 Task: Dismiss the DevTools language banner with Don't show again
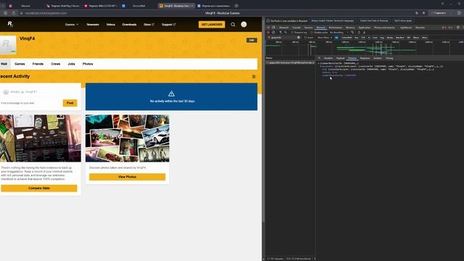(403, 21)
